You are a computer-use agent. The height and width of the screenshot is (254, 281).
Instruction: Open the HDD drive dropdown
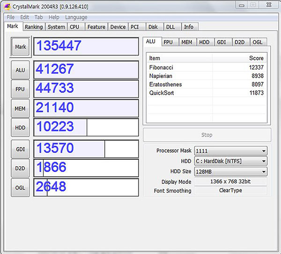[231, 161]
